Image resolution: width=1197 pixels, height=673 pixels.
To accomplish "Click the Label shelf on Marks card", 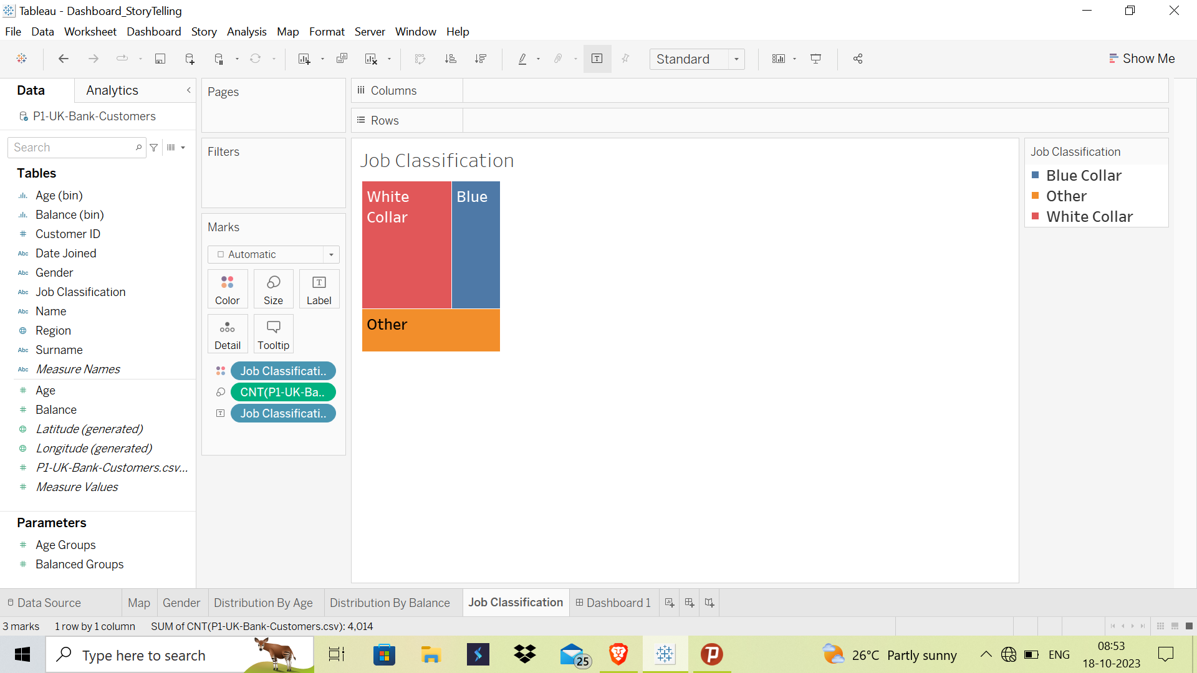I will point(319,289).
